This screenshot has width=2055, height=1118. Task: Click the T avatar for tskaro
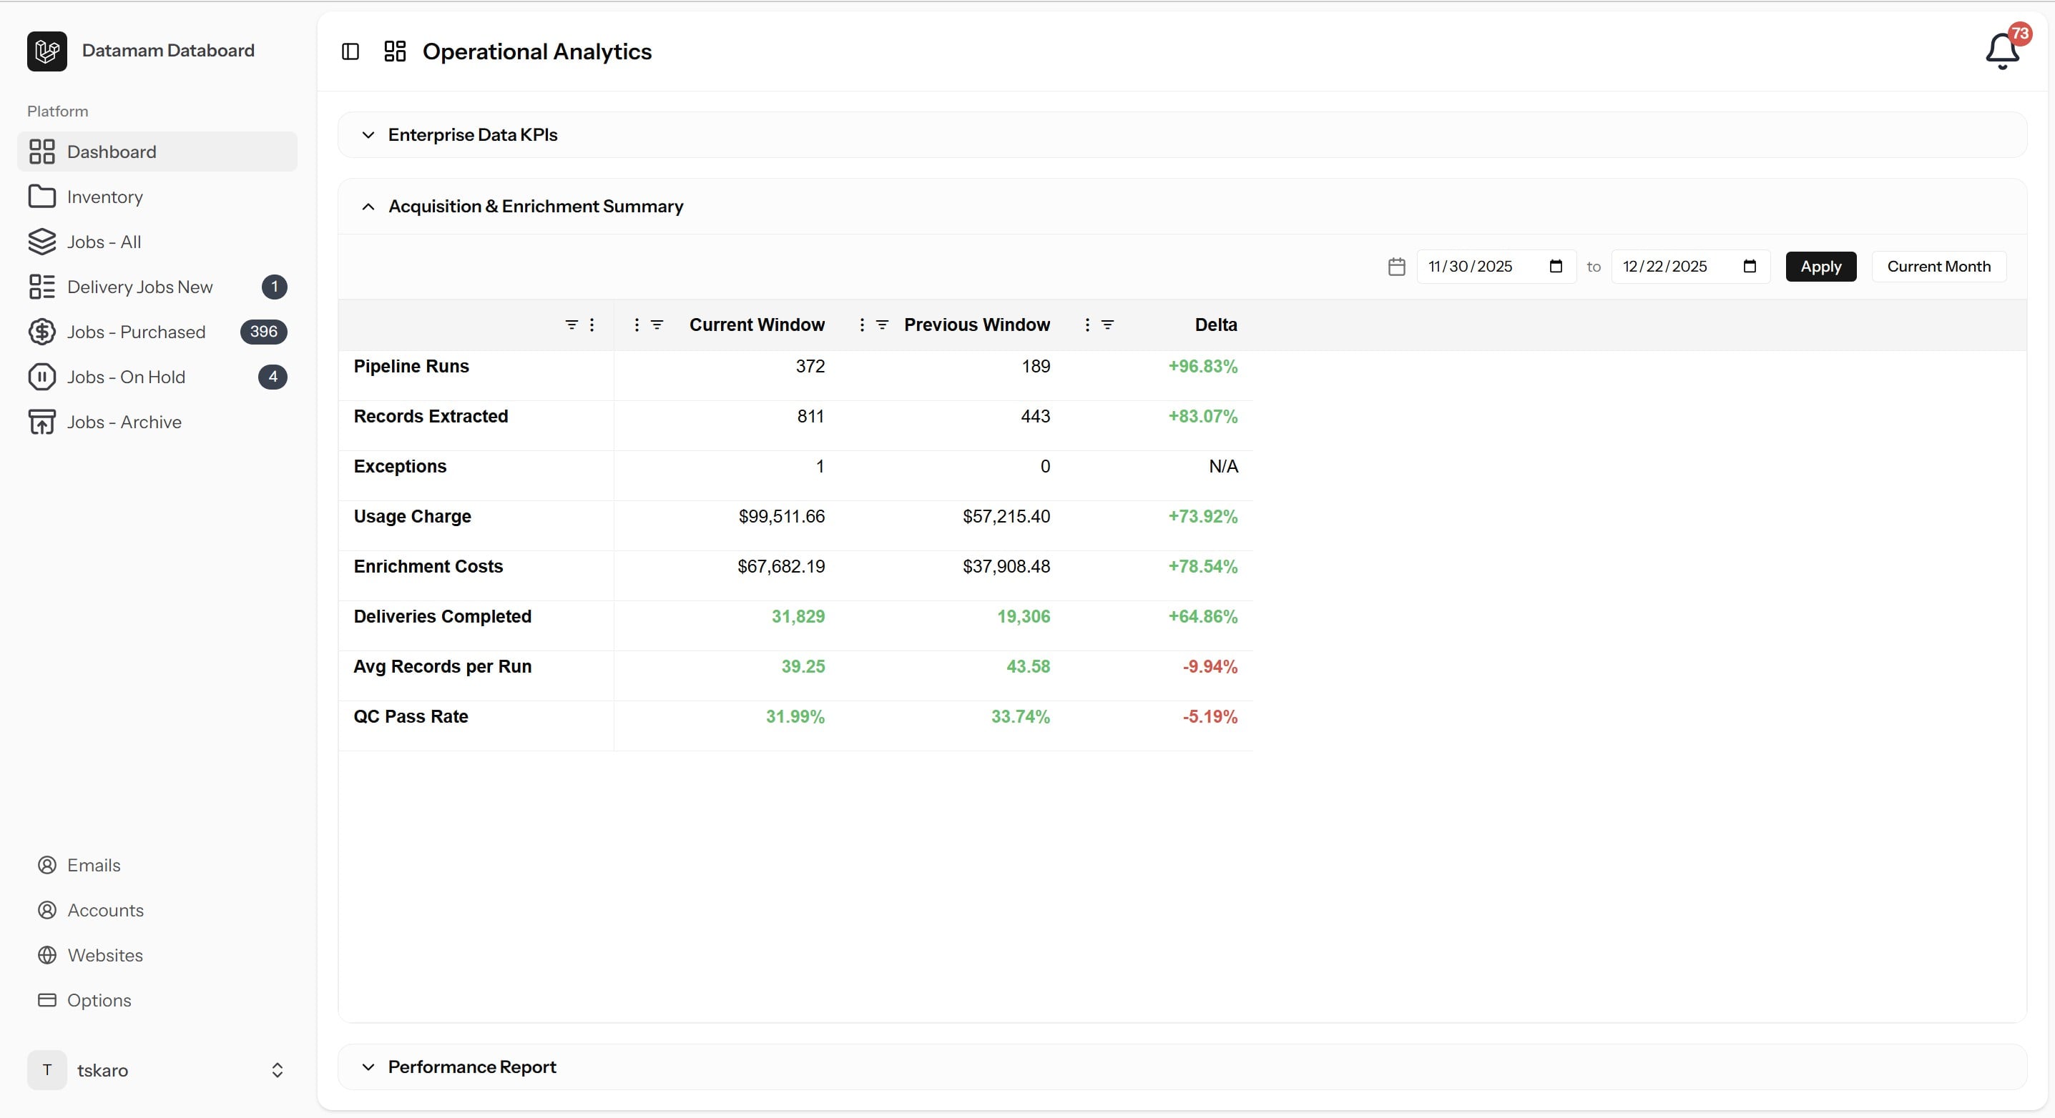pyautogui.click(x=47, y=1070)
